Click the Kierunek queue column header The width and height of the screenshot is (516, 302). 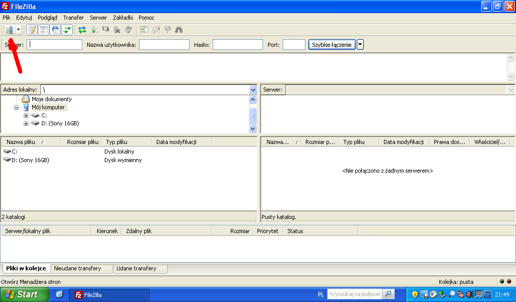pyautogui.click(x=107, y=231)
